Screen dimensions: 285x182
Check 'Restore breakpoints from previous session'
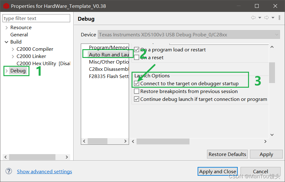pos(137,91)
